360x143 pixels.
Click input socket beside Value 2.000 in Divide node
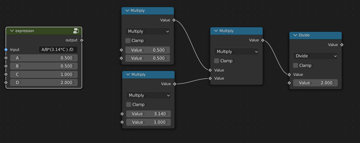click(x=289, y=83)
